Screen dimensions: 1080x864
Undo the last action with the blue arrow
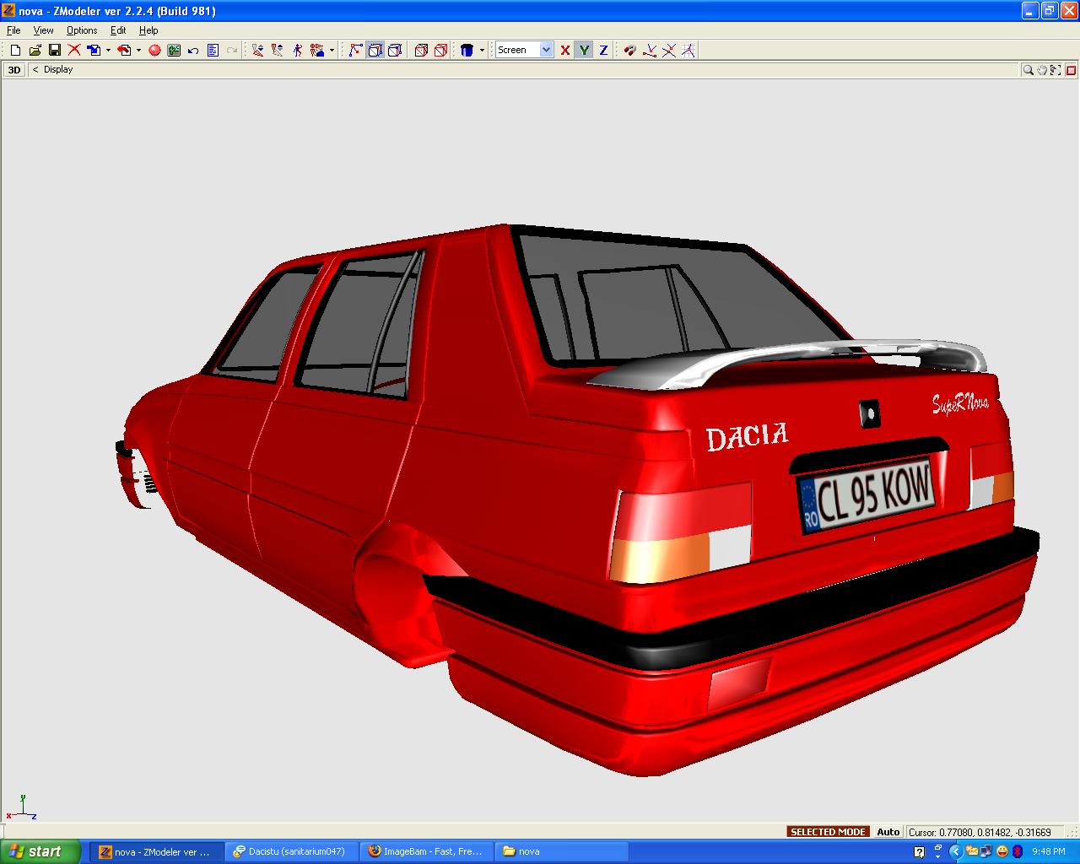[193, 51]
